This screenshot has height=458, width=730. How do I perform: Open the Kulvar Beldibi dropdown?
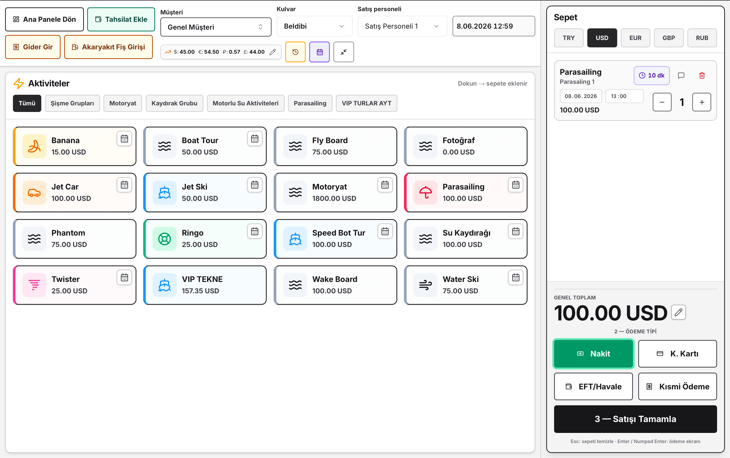[x=314, y=26]
